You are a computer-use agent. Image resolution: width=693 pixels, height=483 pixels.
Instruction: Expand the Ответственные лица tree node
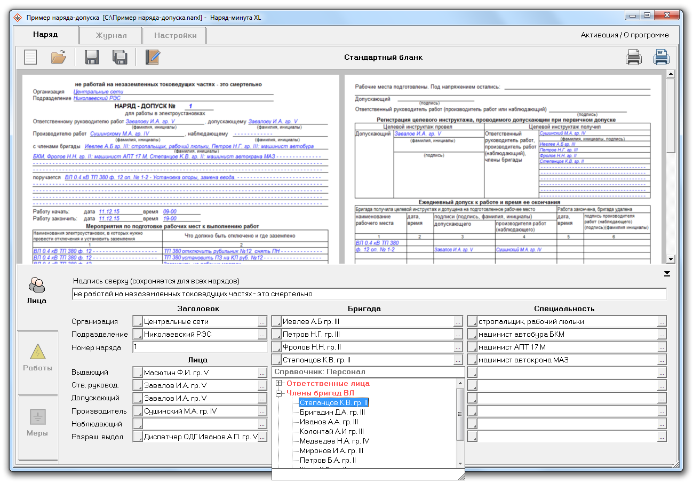click(279, 383)
